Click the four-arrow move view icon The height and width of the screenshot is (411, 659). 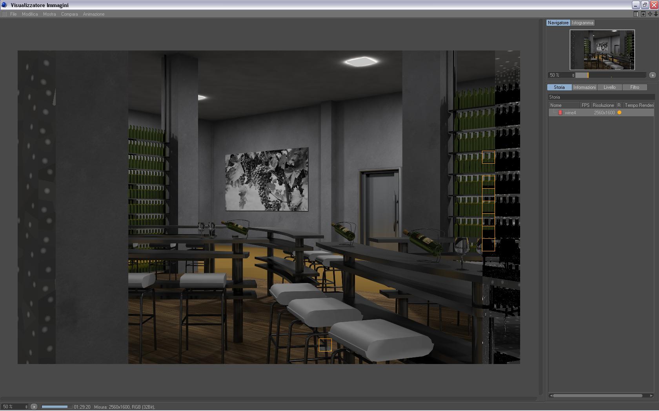(650, 14)
